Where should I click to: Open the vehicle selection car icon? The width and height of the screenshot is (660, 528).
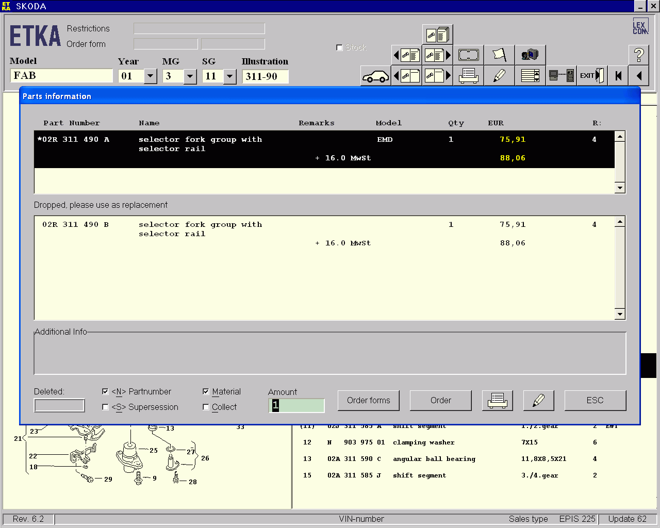pyautogui.click(x=375, y=76)
